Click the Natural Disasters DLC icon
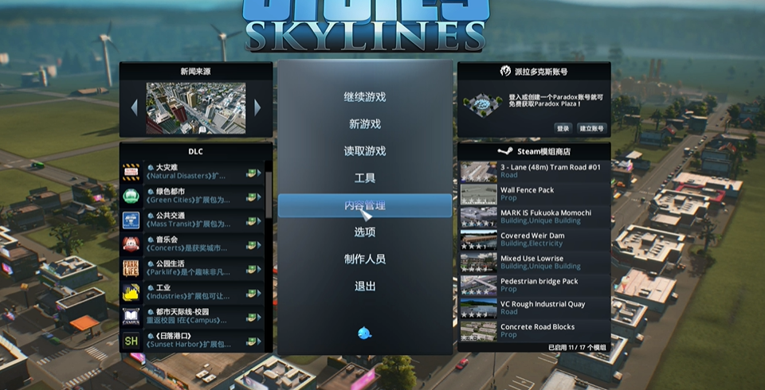The image size is (765, 390). pos(131,173)
